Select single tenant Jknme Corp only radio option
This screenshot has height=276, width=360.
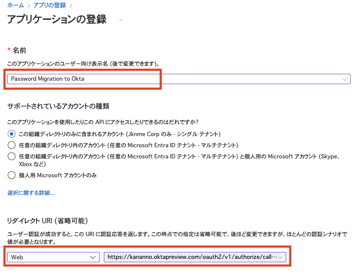click(x=12, y=134)
